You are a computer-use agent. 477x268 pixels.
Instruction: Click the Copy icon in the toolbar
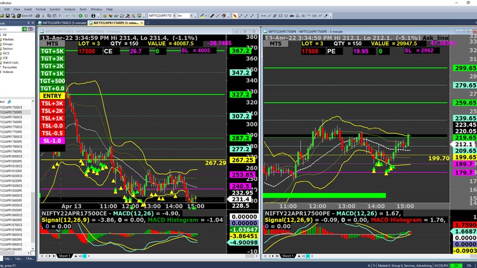(x=49, y=16)
